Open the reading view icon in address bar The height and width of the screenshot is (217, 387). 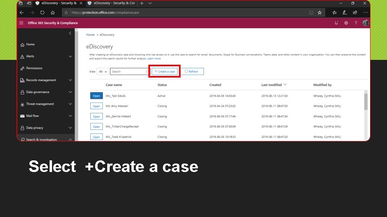311,12
